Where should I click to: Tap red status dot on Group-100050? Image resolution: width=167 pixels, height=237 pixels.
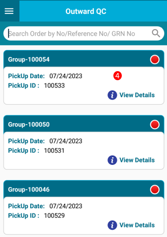point(155,124)
